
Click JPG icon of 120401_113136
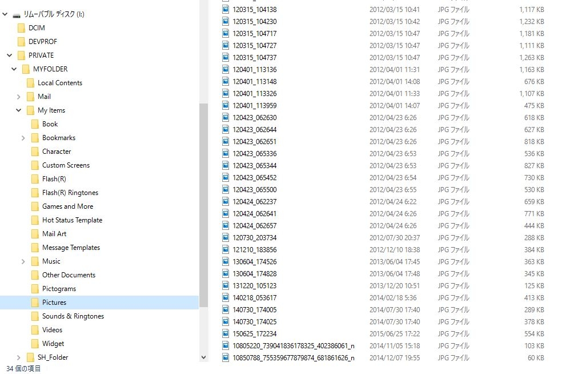click(x=226, y=69)
